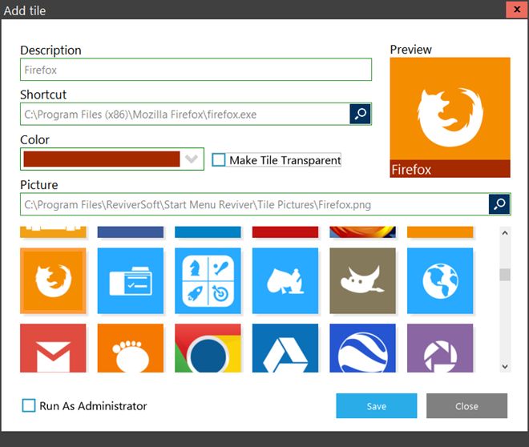
Task: Click the Save button
Action: pos(377,406)
